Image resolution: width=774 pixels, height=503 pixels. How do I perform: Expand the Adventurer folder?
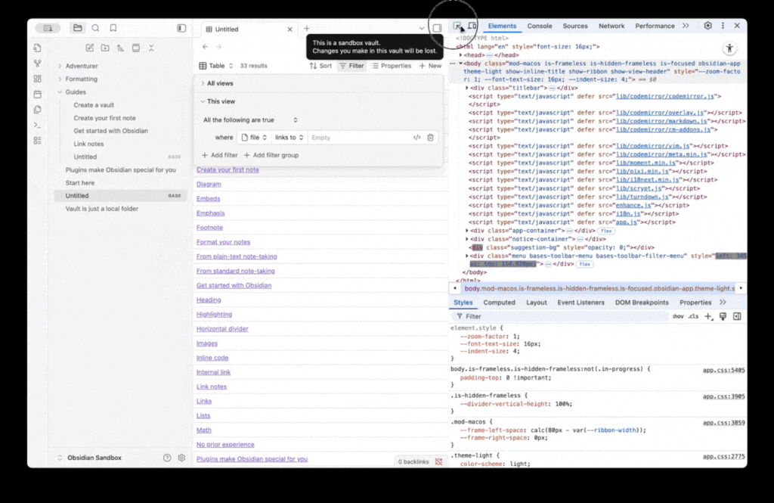click(60, 67)
